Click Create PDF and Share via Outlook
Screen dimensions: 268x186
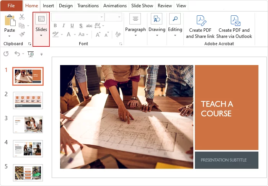[234, 27]
